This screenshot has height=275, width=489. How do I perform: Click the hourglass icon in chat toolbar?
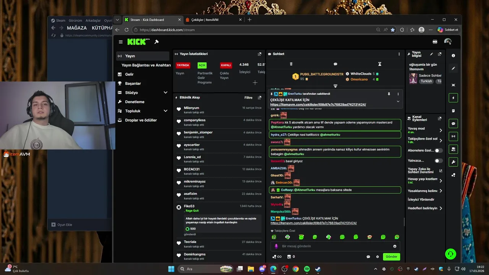pyautogui.click(x=379, y=64)
